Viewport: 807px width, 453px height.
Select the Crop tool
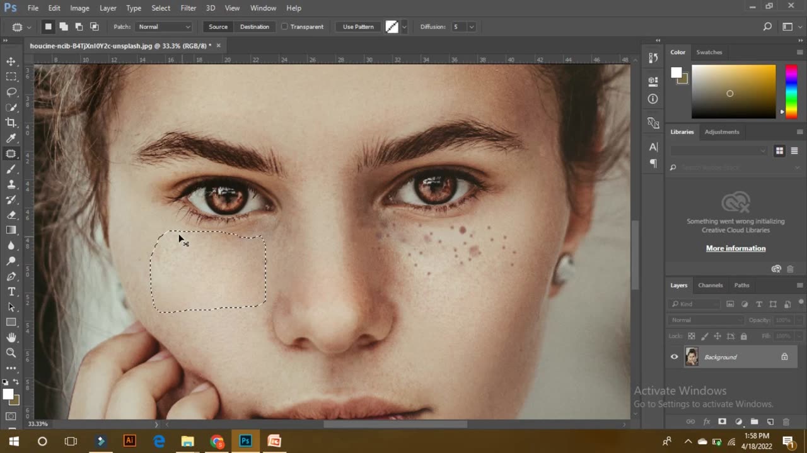tap(11, 123)
